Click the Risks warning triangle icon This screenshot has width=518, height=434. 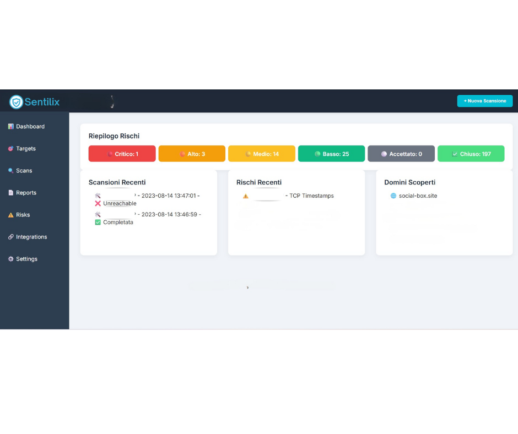coord(10,215)
